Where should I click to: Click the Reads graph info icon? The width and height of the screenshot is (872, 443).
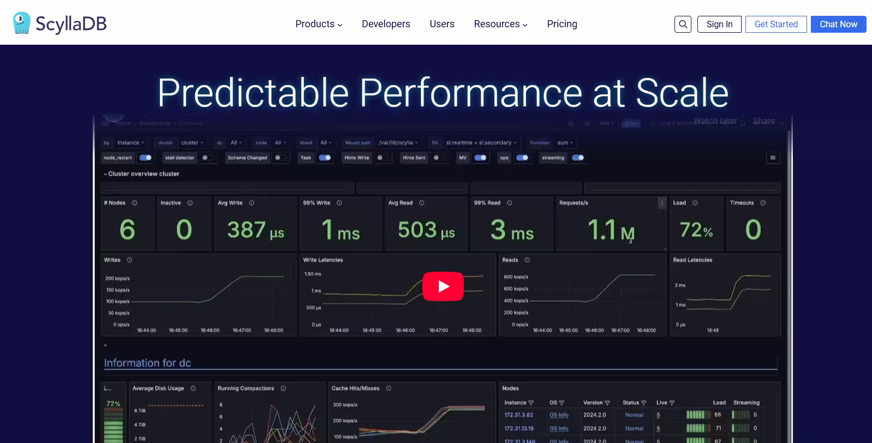tap(527, 260)
